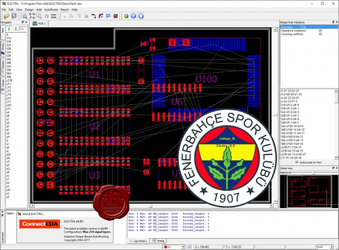Pick the select nets tool
This screenshot has height=250, width=339.
click(79, 16)
